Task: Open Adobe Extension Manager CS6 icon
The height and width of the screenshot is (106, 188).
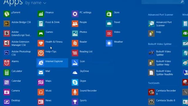Action: click(x=6, y=43)
